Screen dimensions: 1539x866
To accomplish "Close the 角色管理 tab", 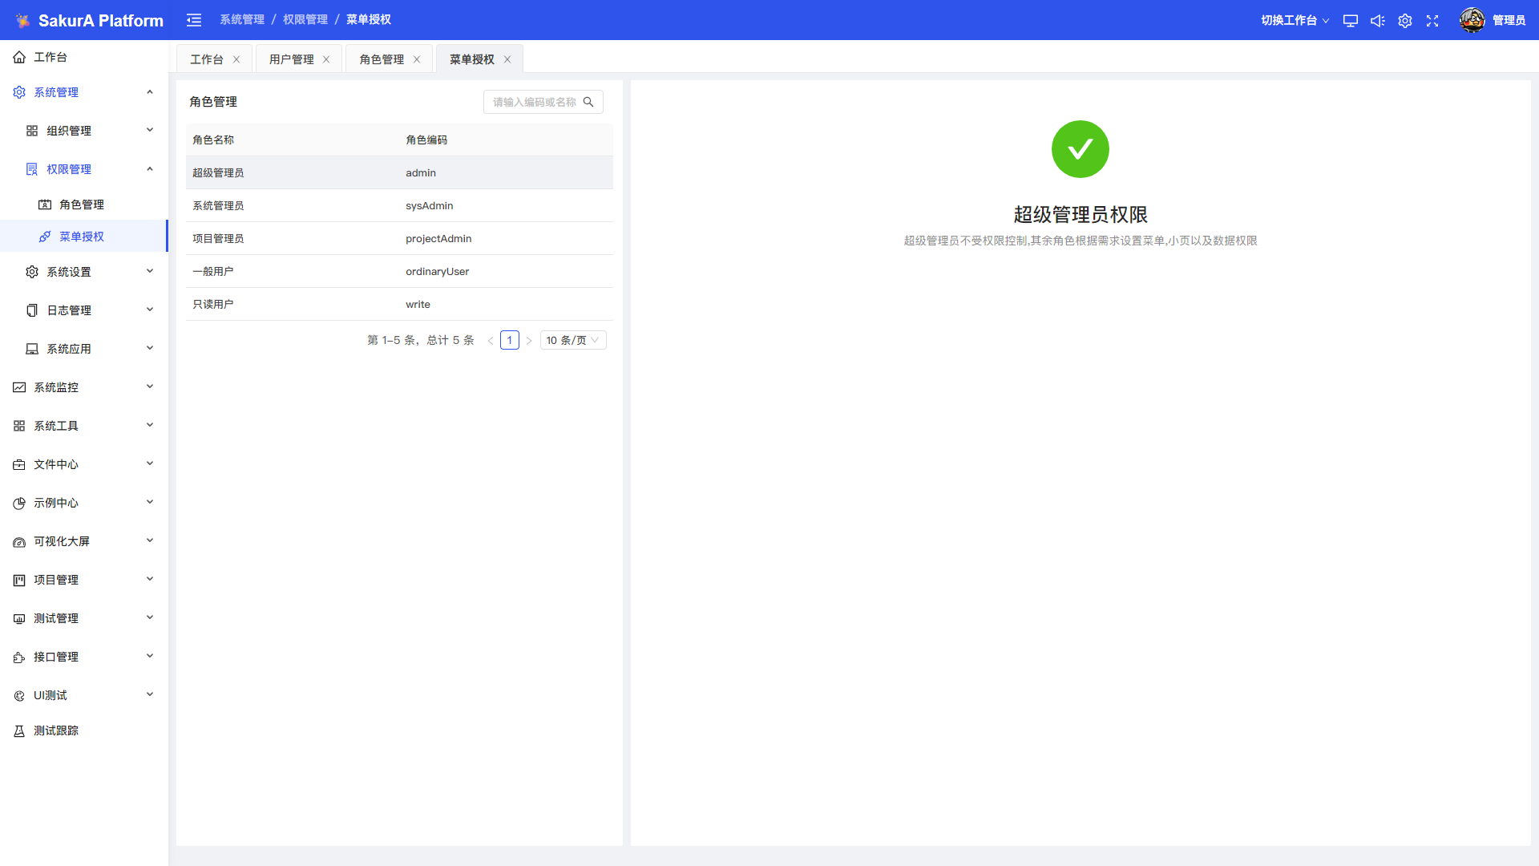I will tap(417, 59).
